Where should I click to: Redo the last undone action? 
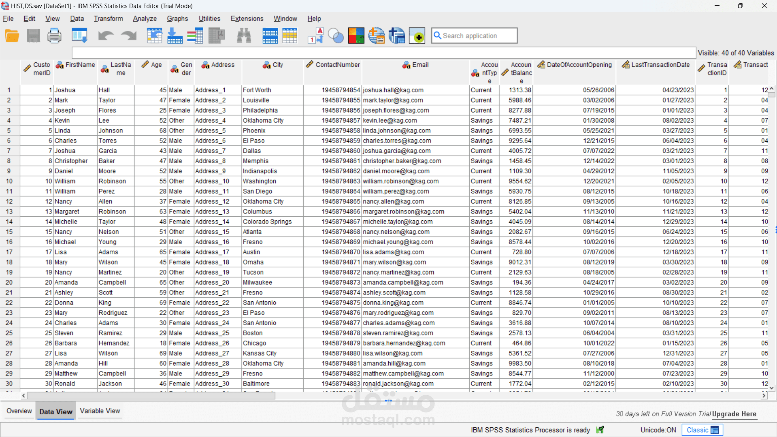(x=129, y=36)
